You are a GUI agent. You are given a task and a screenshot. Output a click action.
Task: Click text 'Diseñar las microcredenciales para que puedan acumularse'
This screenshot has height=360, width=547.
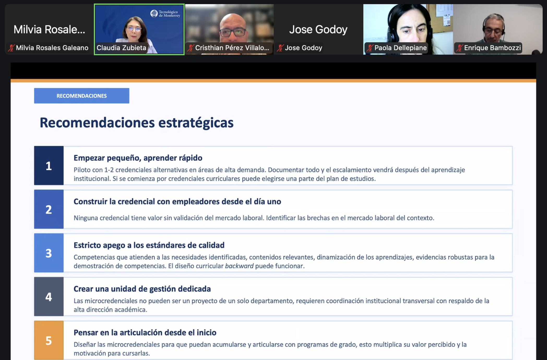160,345
